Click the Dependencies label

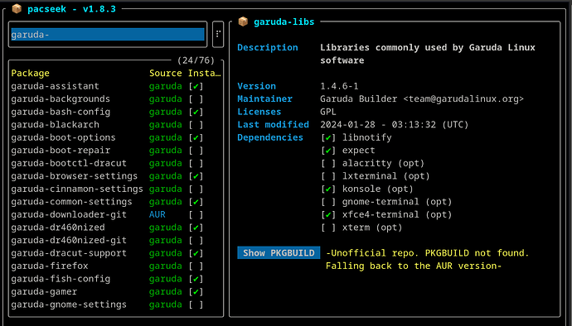pos(270,137)
